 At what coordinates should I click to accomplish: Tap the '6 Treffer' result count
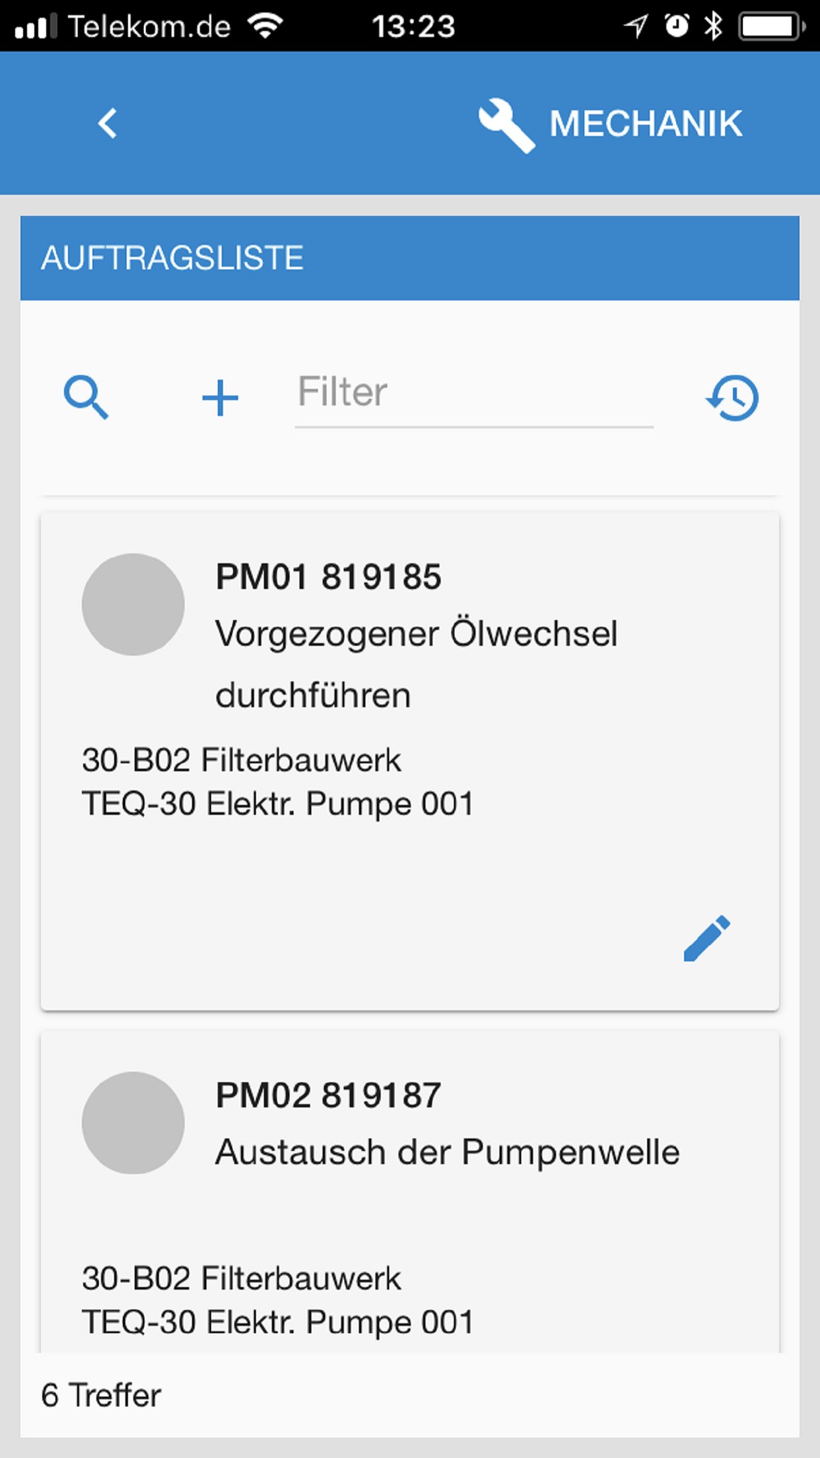(101, 1395)
